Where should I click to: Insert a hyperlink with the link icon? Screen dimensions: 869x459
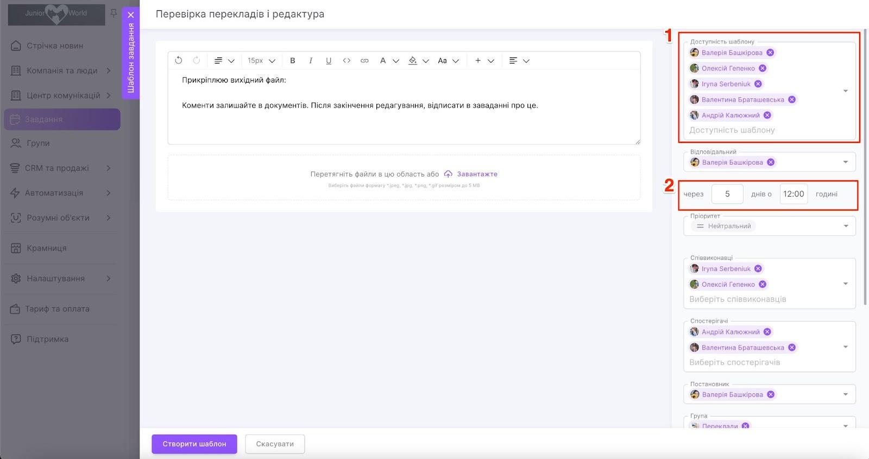[x=364, y=61]
